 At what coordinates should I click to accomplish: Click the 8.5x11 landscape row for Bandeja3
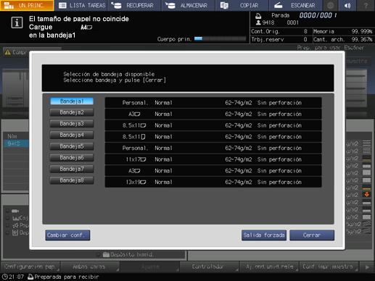click(x=213, y=125)
